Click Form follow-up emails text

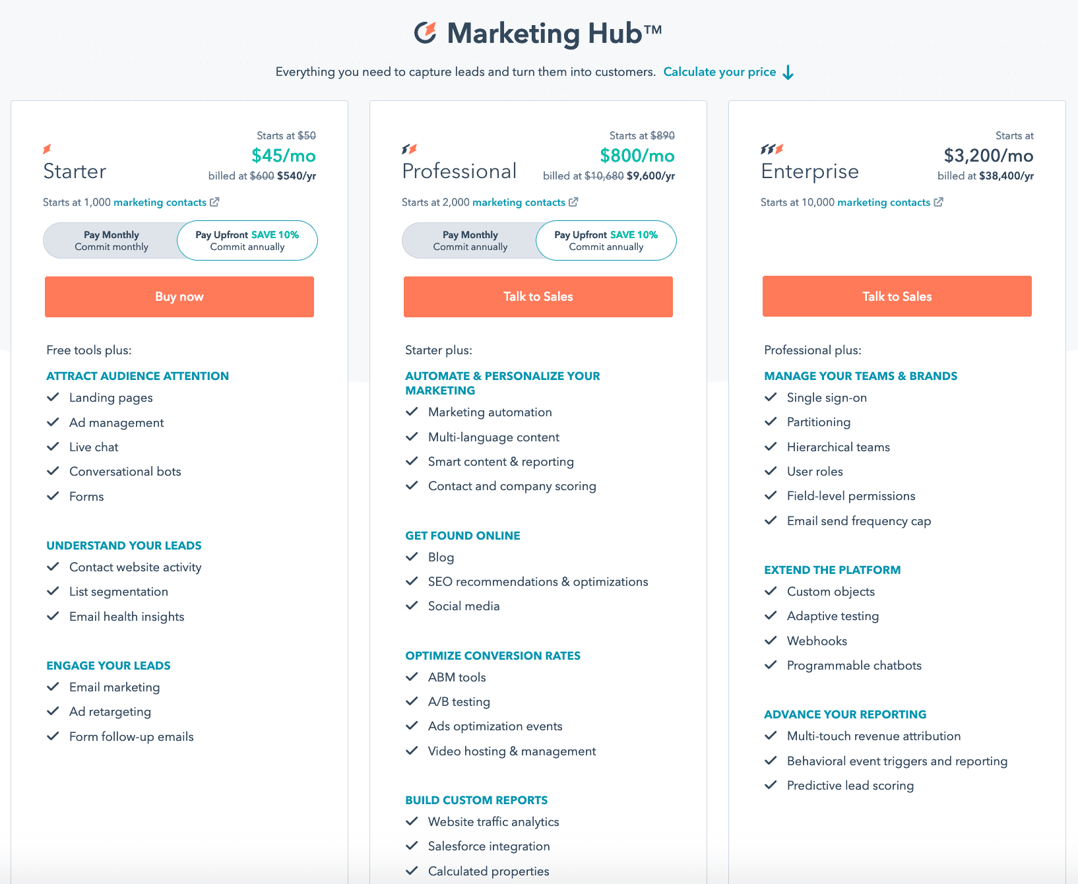pyautogui.click(x=131, y=737)
